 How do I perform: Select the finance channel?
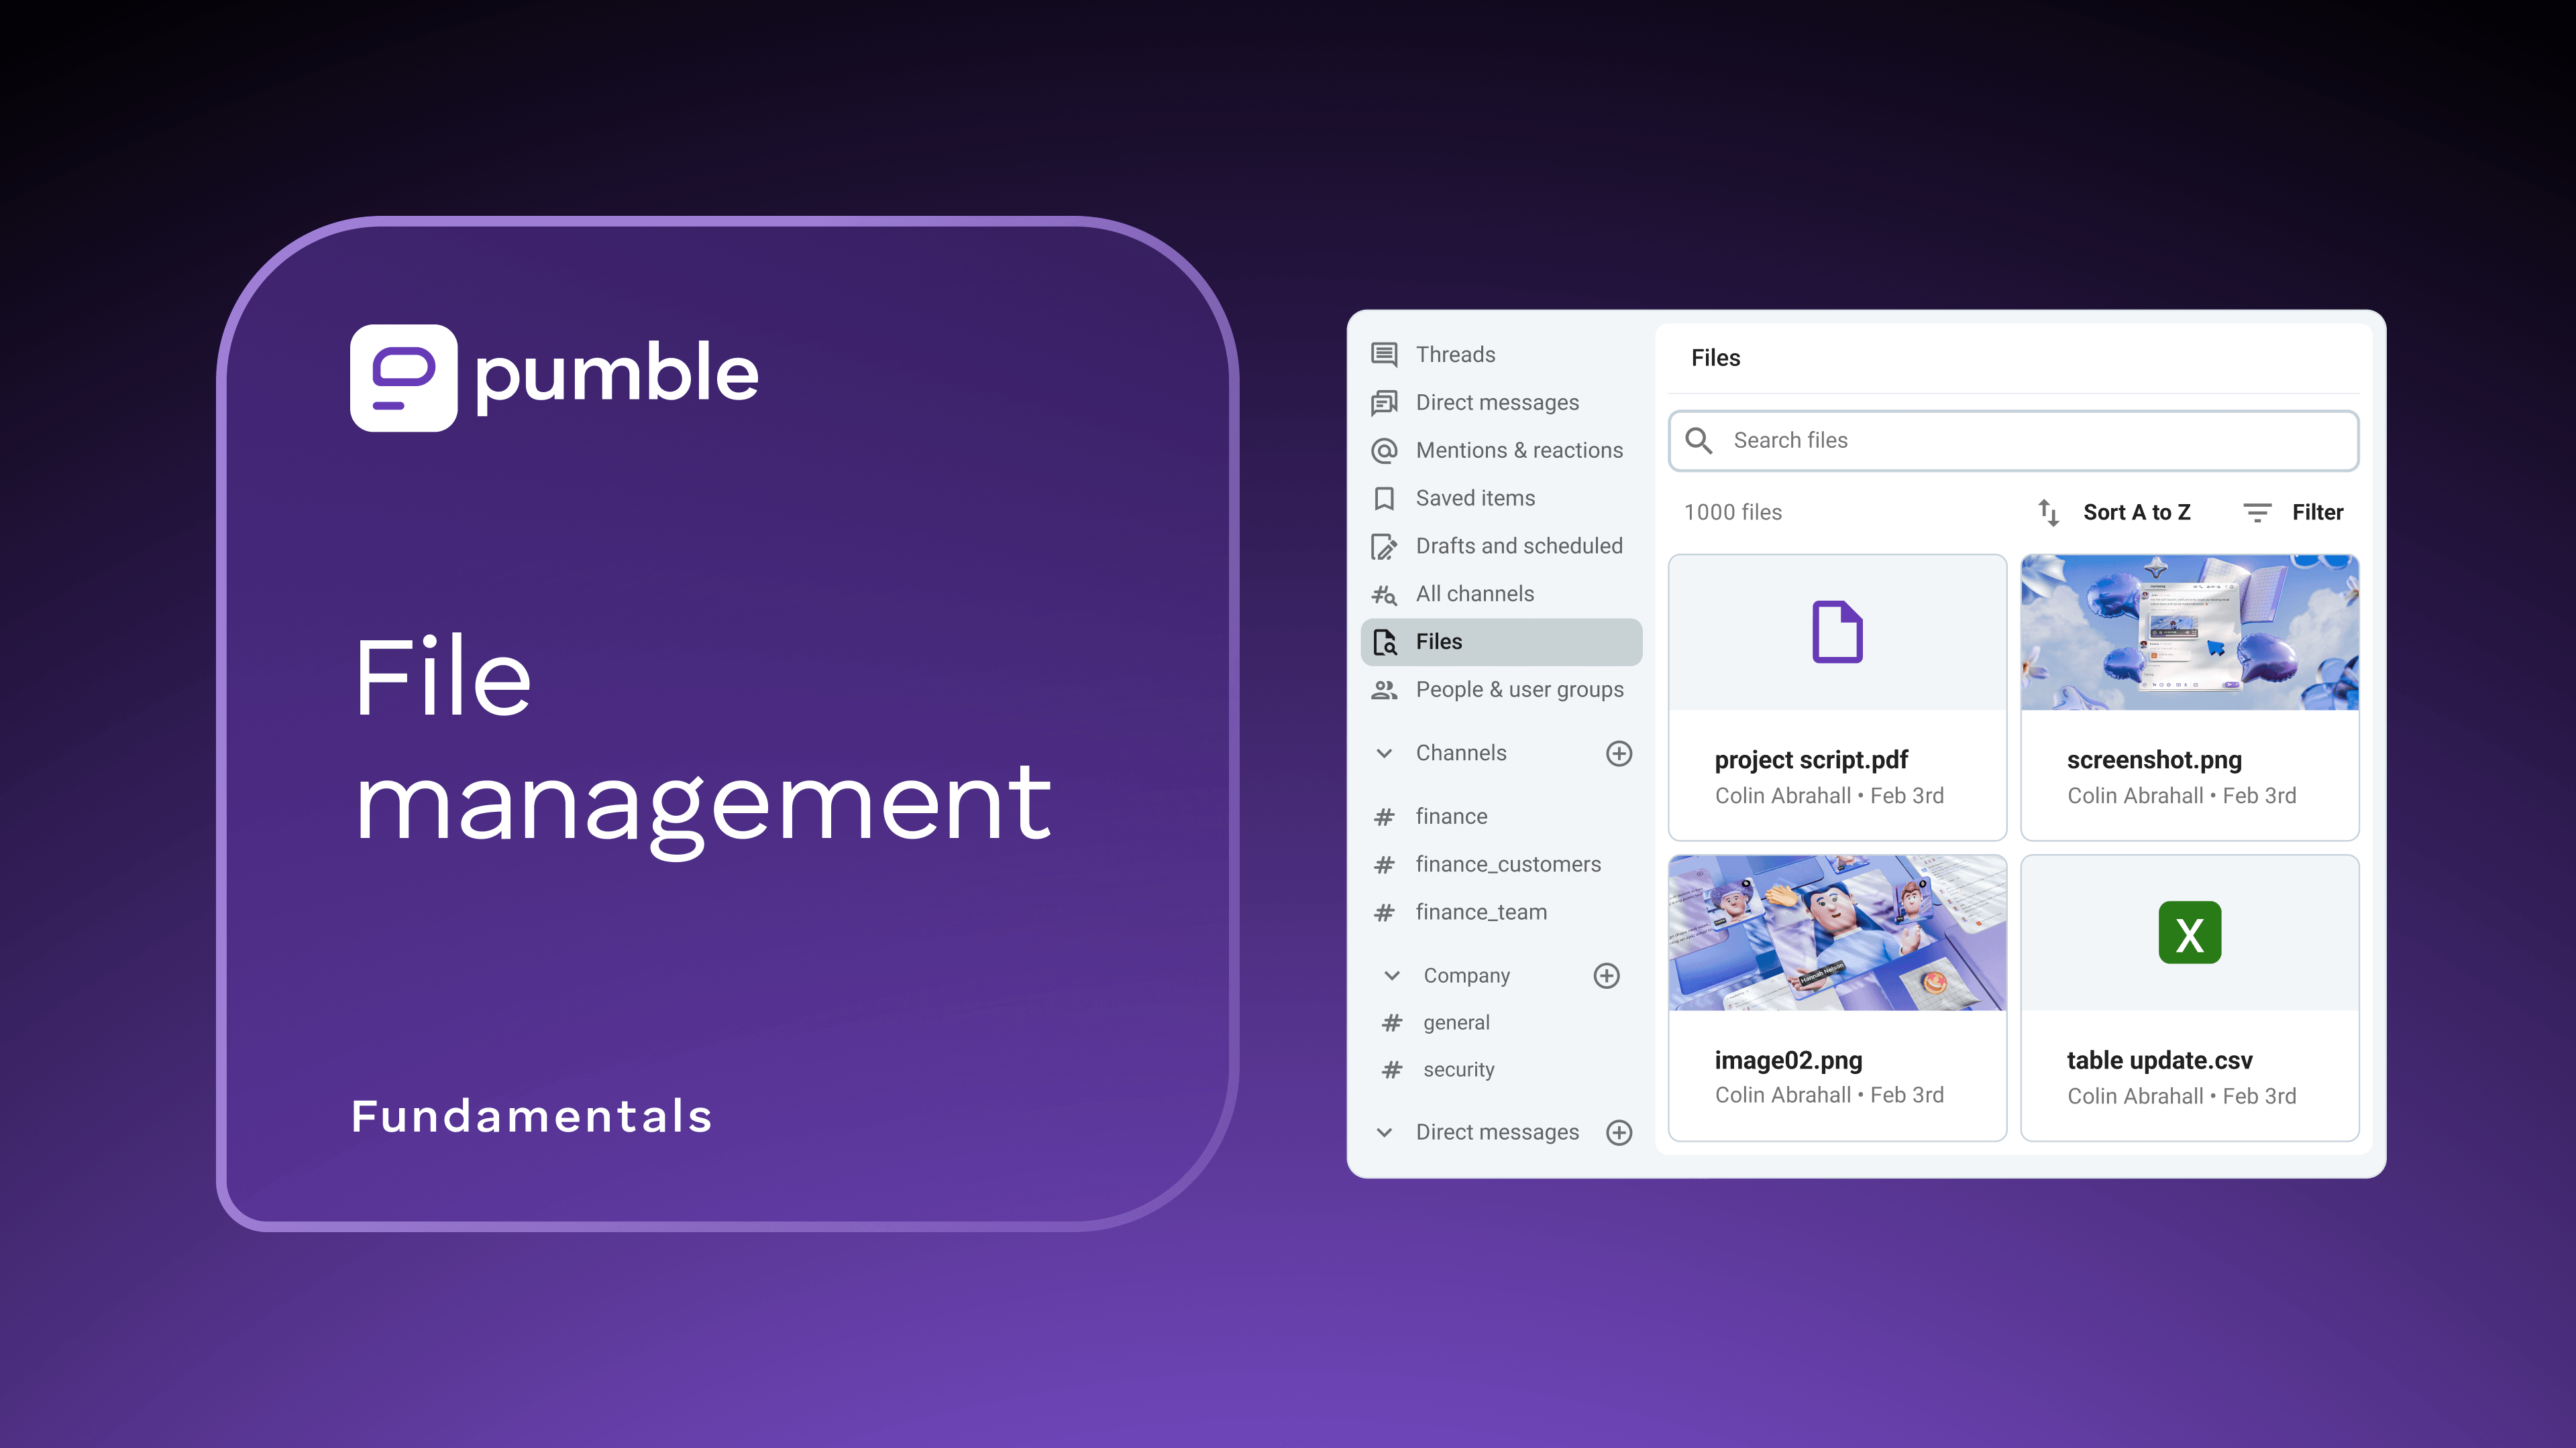(x=1452, y=817)
